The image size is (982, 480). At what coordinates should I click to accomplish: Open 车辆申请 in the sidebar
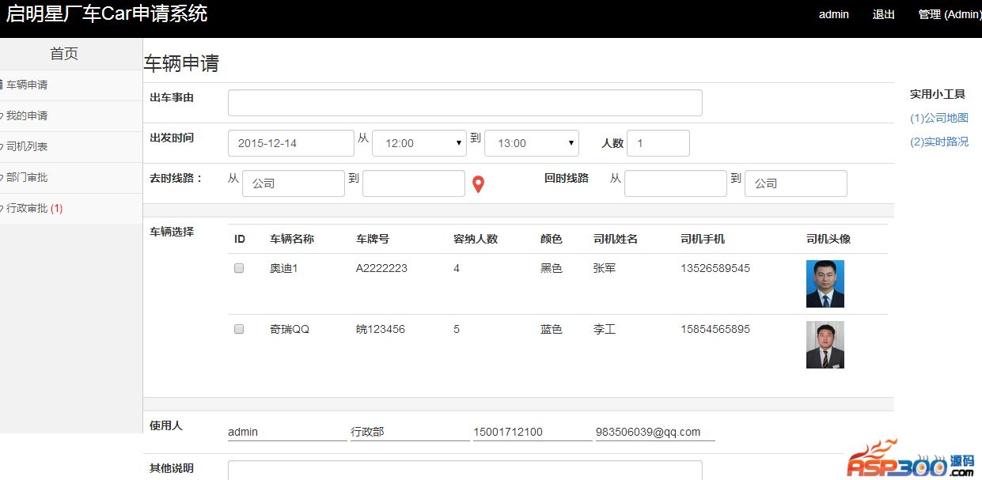point(27,85)
